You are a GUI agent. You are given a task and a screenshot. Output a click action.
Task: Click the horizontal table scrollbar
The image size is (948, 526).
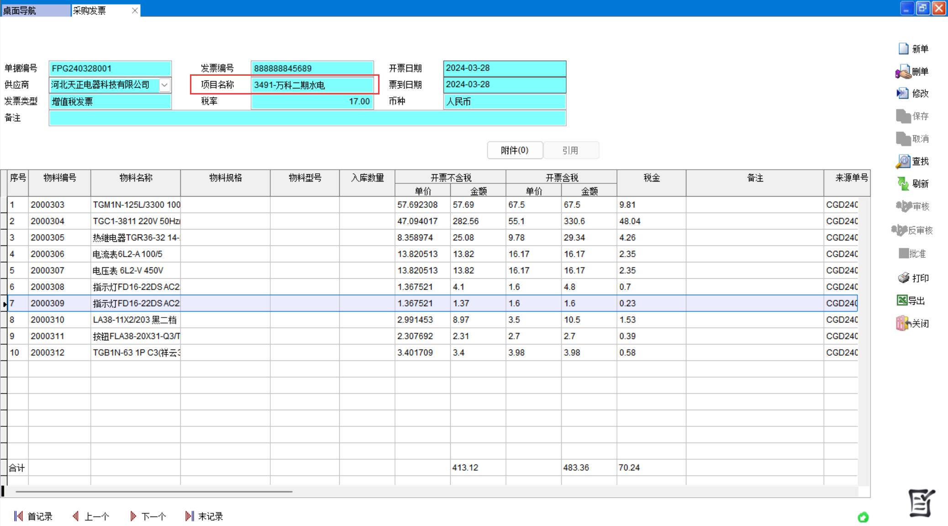click(154, 492)
